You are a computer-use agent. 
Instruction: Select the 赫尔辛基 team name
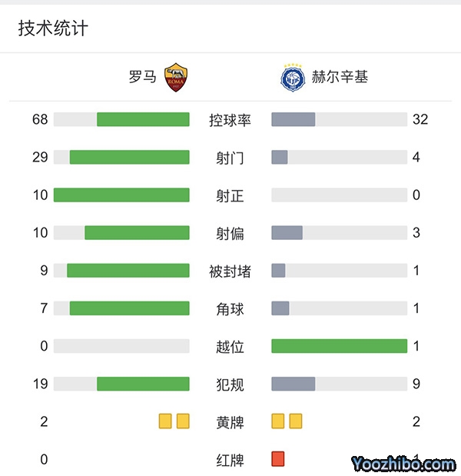pos(340,78)
